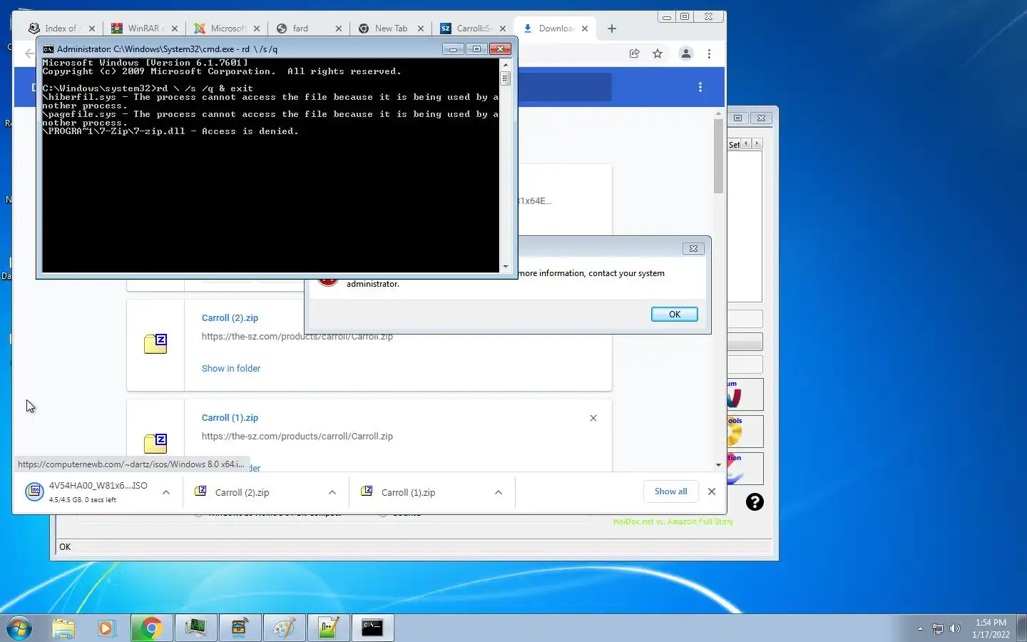The width and height of the screenshot is (1027, 642).
Task: Click the cmd window scrollbar up arrow
Action: 506,64
